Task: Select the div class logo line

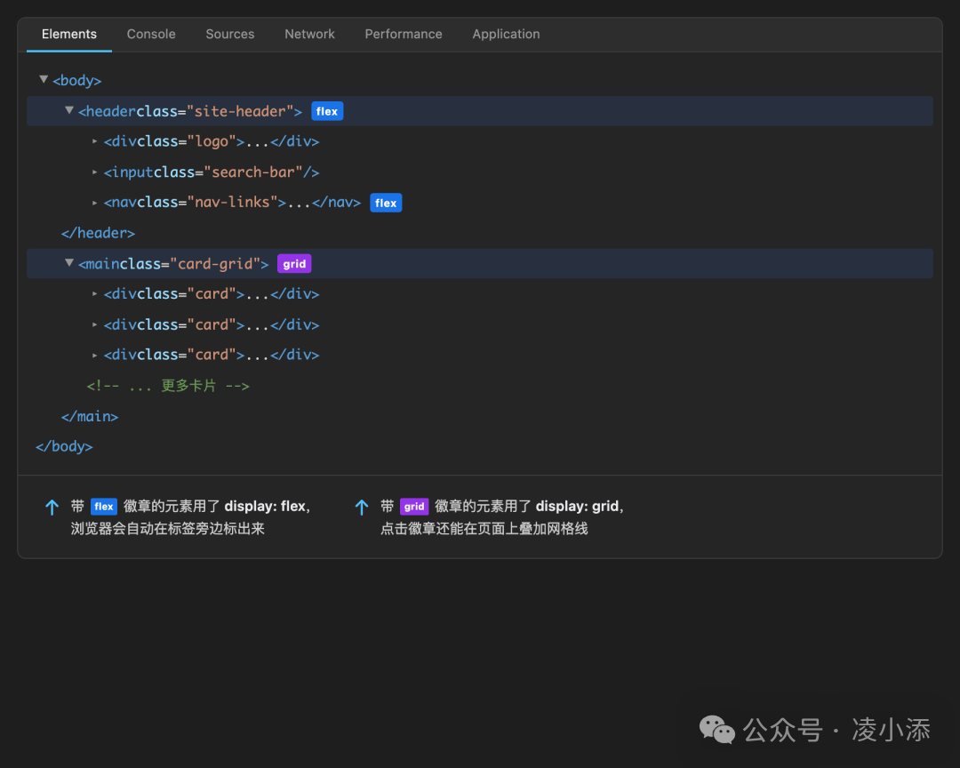Action: coord(212,141)
